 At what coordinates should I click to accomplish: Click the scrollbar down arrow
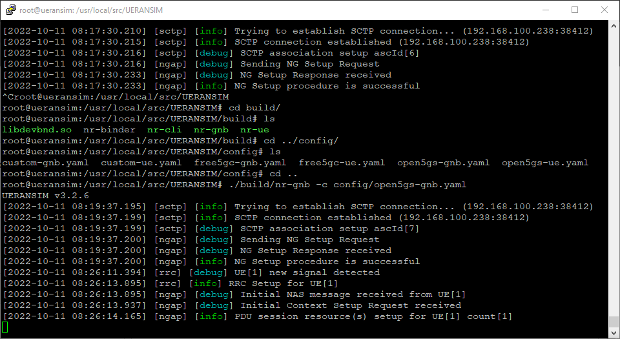[614, 332]
